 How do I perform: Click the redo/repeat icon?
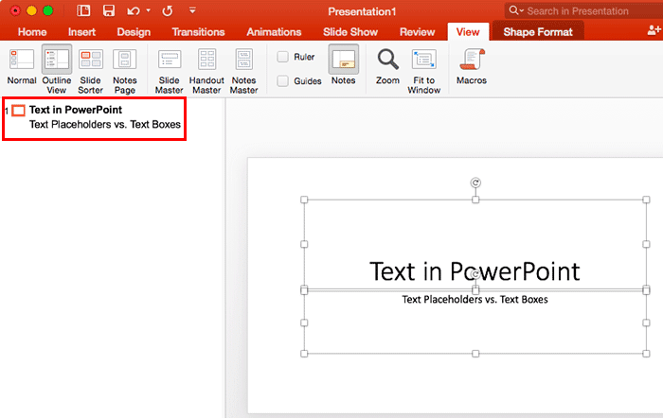point(168,11)
